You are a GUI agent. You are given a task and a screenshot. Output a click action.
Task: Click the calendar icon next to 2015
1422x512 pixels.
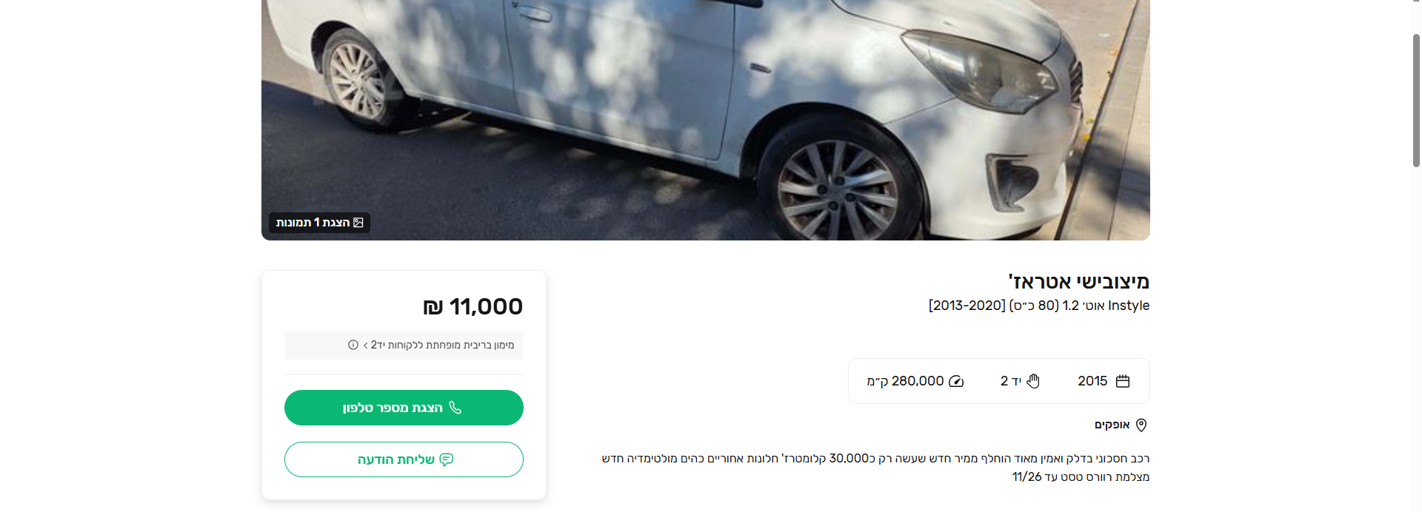(1123, 381)
